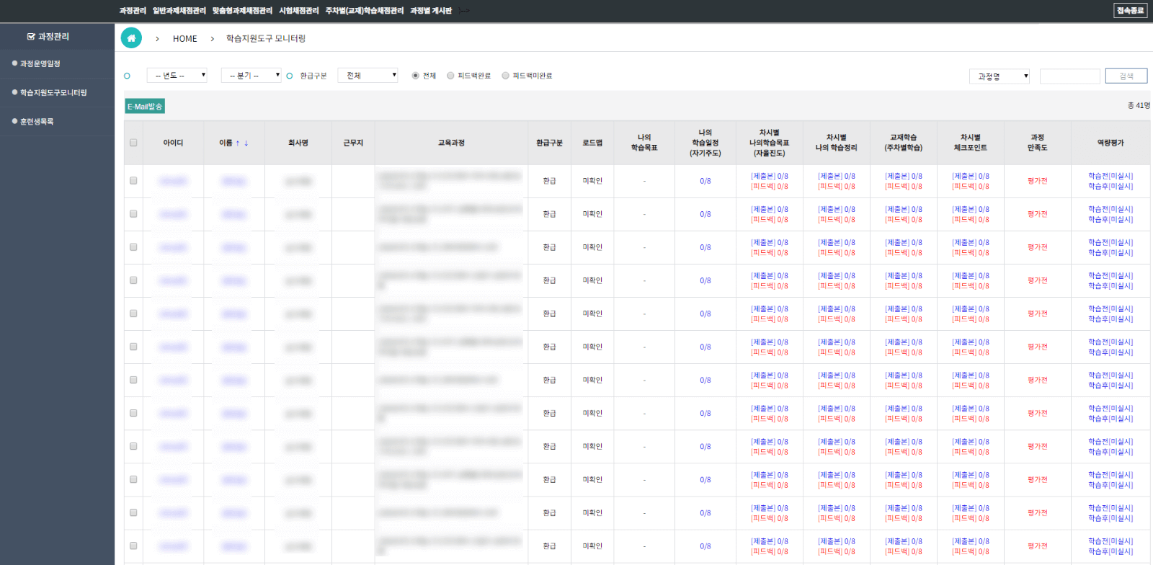Viewport: 1153px width, 565px height.
Task: Open the first row's 평가전 satisfaction link
Action: (x=1038, y=181)
